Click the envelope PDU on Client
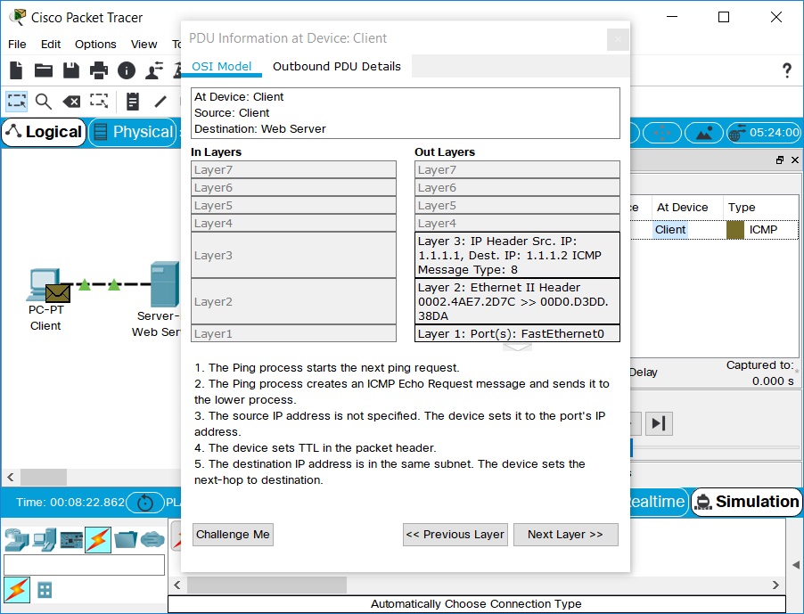This screenshot has height=614, width=804. tap(58, 292)
